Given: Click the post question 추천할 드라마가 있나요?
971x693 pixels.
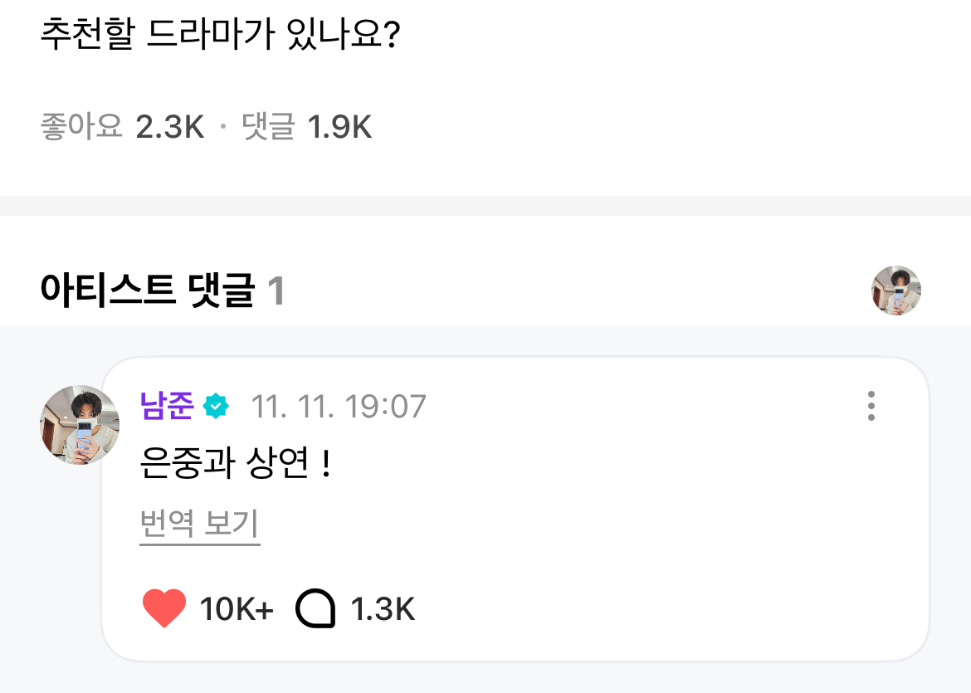Looking at the screenshot, I should [221, 38].
